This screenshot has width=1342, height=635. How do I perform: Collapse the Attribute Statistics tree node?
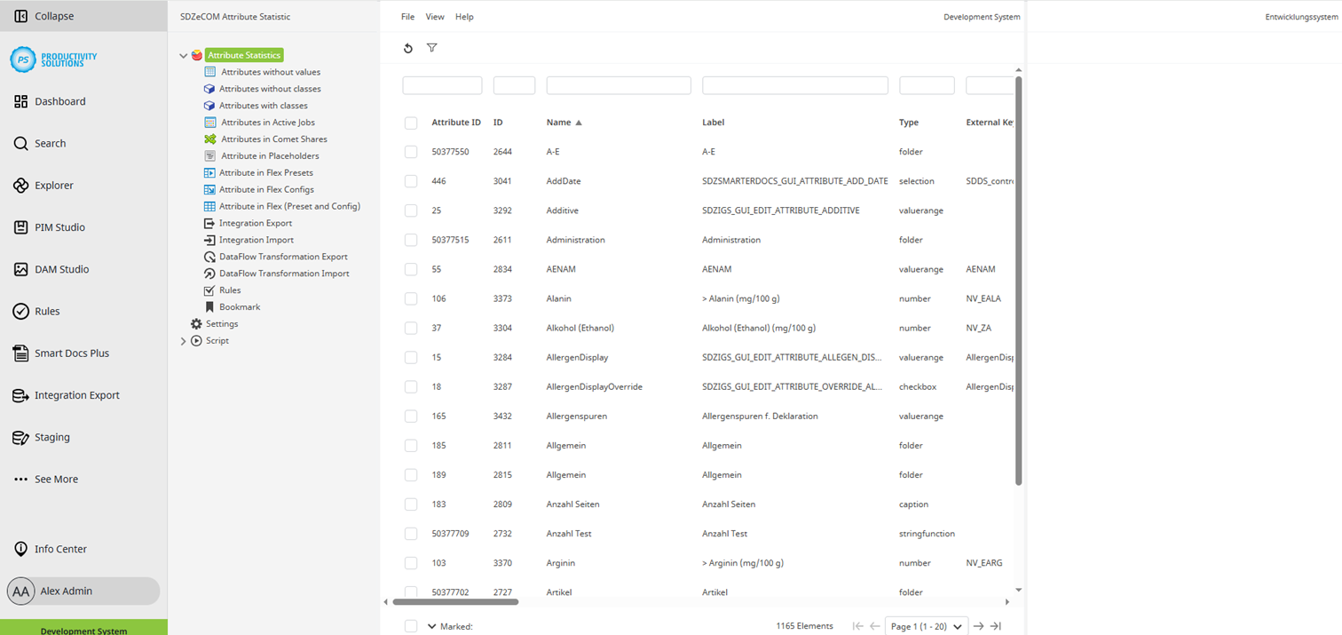pos(183,55)
